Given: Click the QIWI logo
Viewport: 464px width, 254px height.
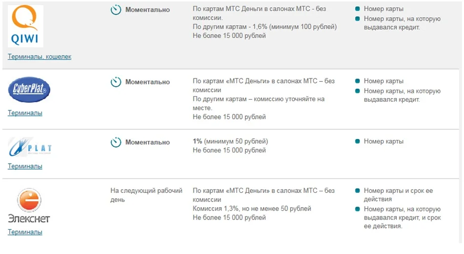Looking at the screenshot, I should (26, 26).
